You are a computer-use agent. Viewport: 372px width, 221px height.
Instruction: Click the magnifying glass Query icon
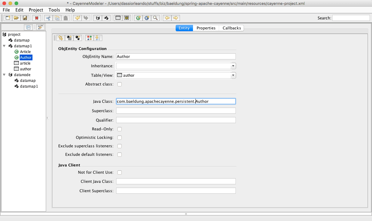pos(155,18)
